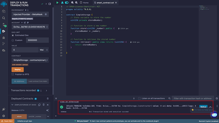Clear the terminal console
This screenshot has height=123, width=219.
217,98
